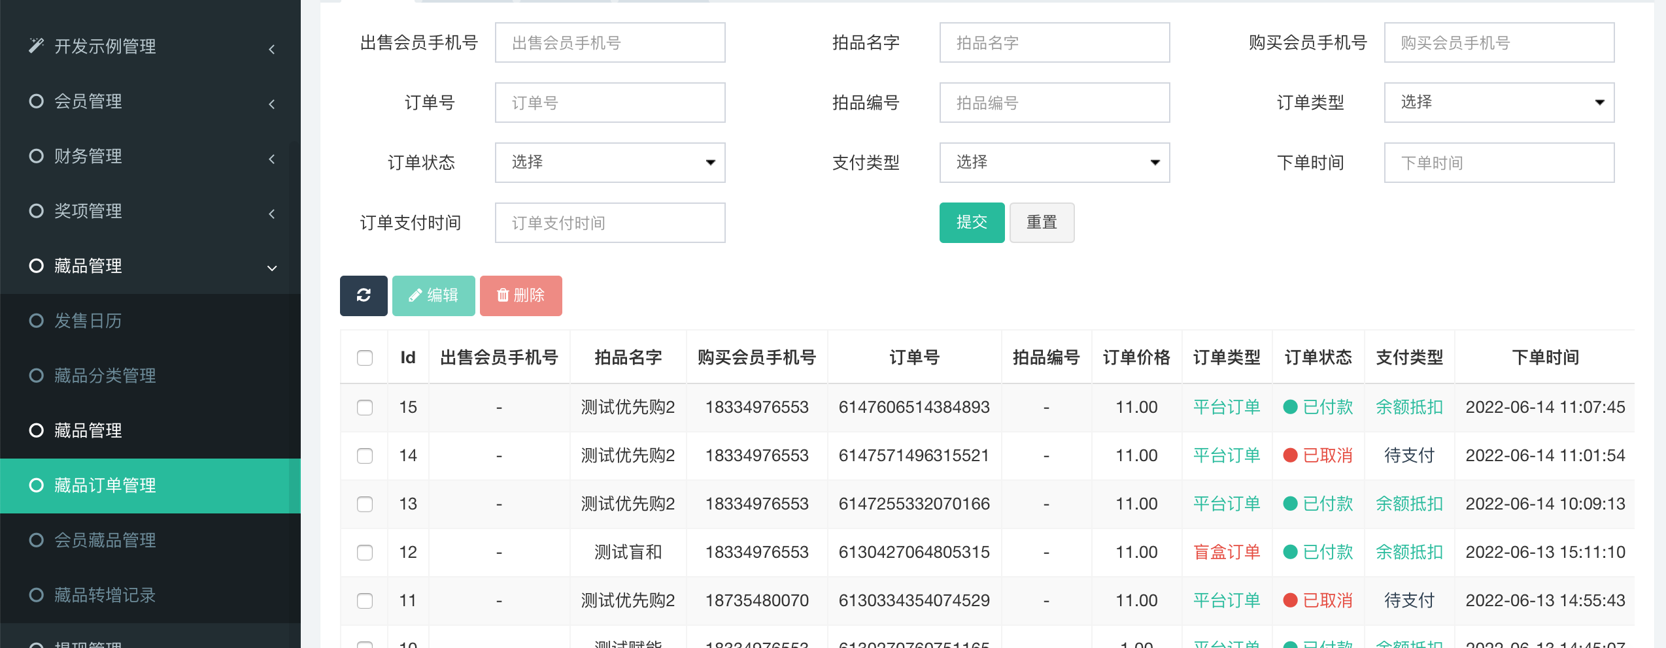Expand the 开发示例管理 menu chevron
Viewport: 1666px width, 648px height.
coord(272,49)
